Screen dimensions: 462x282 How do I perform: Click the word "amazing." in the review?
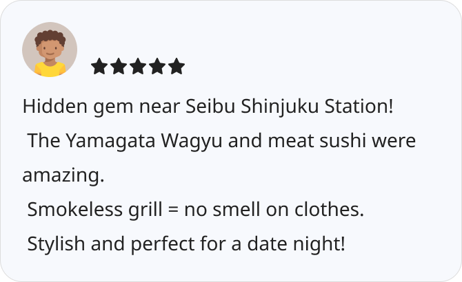click(63, 176)
